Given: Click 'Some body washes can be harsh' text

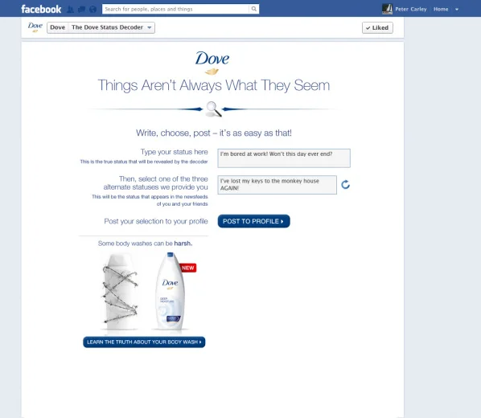Looking at the screenshot, I should pyautogui.click(x=145, y=244).
